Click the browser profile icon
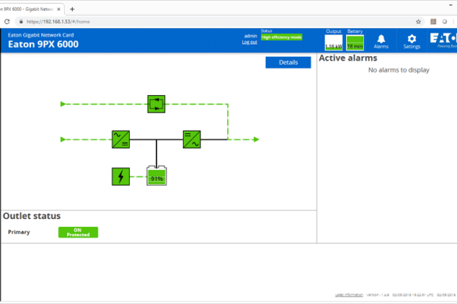The height and width of the screenshot is (304, 457). (445, 22)
